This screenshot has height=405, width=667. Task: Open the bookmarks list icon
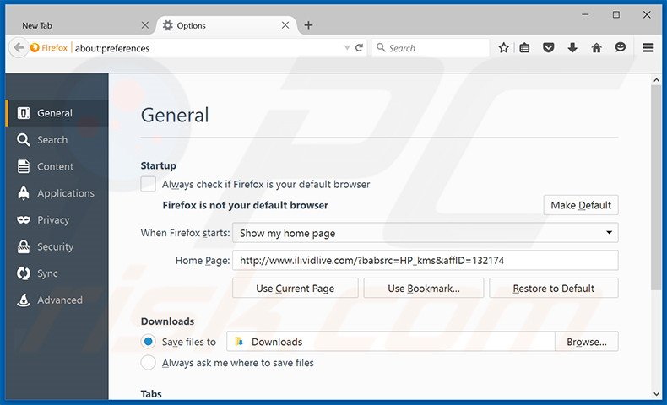tap(524, 48)
